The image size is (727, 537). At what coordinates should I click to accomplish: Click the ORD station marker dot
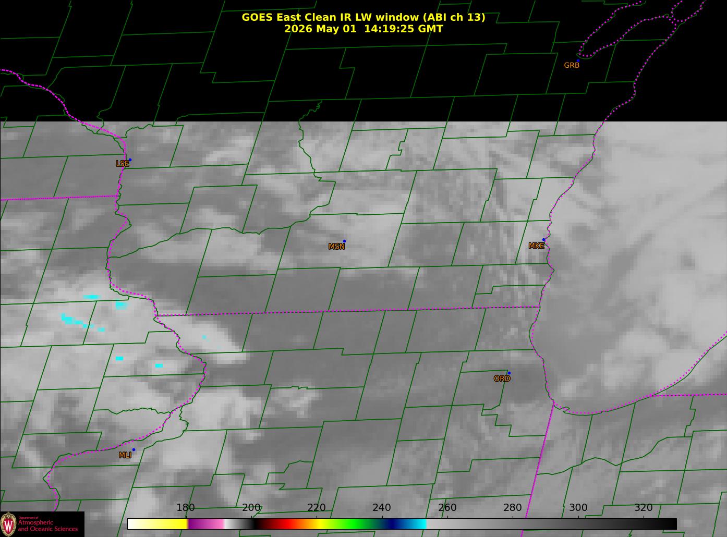point(508,373)
